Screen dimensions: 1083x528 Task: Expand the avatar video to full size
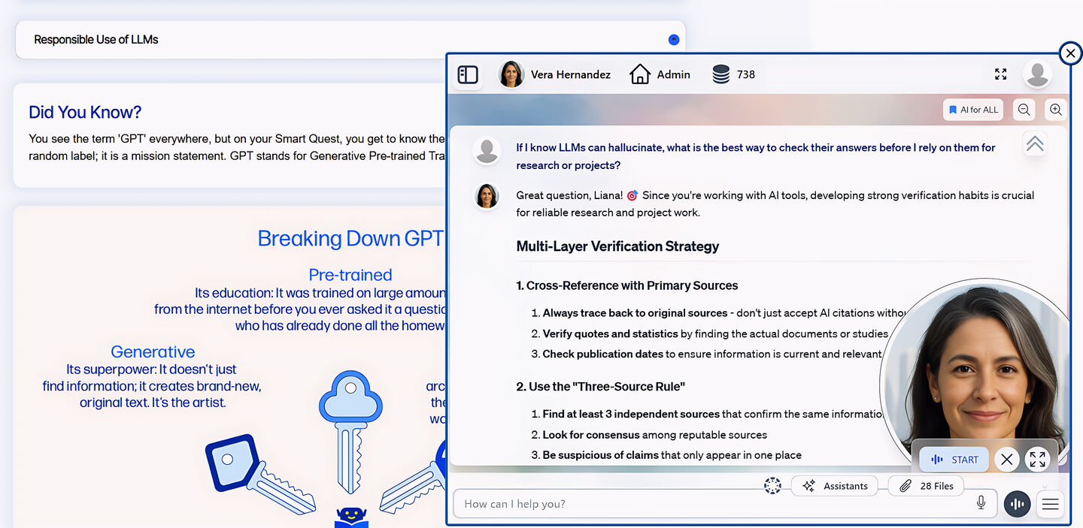(1037, 460)
